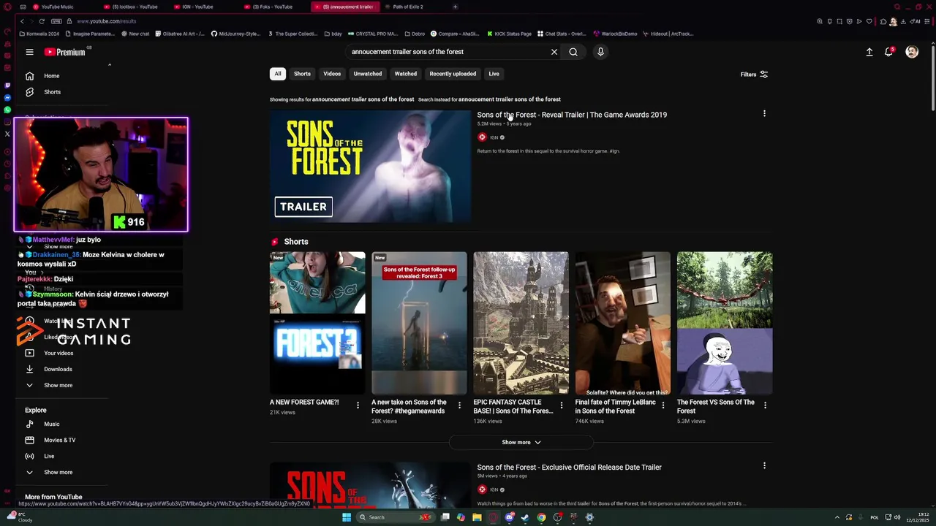Screen dimensions: 936x526
Task: Open Filters for search results
Action: pos(754,75)
